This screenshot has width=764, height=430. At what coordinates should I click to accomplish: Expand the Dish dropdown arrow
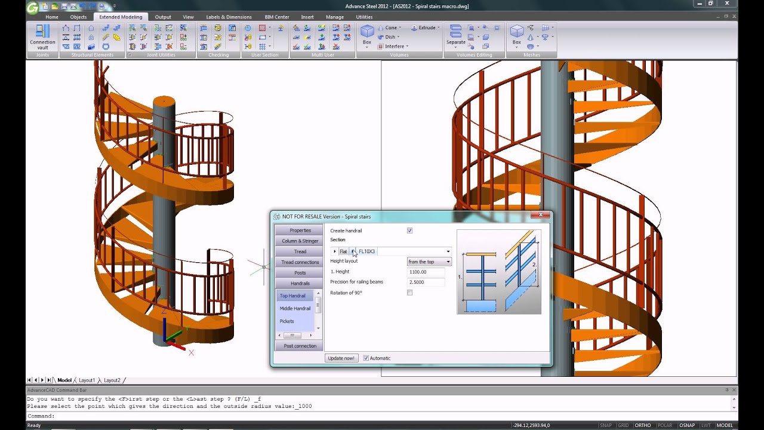coord(398,37)
